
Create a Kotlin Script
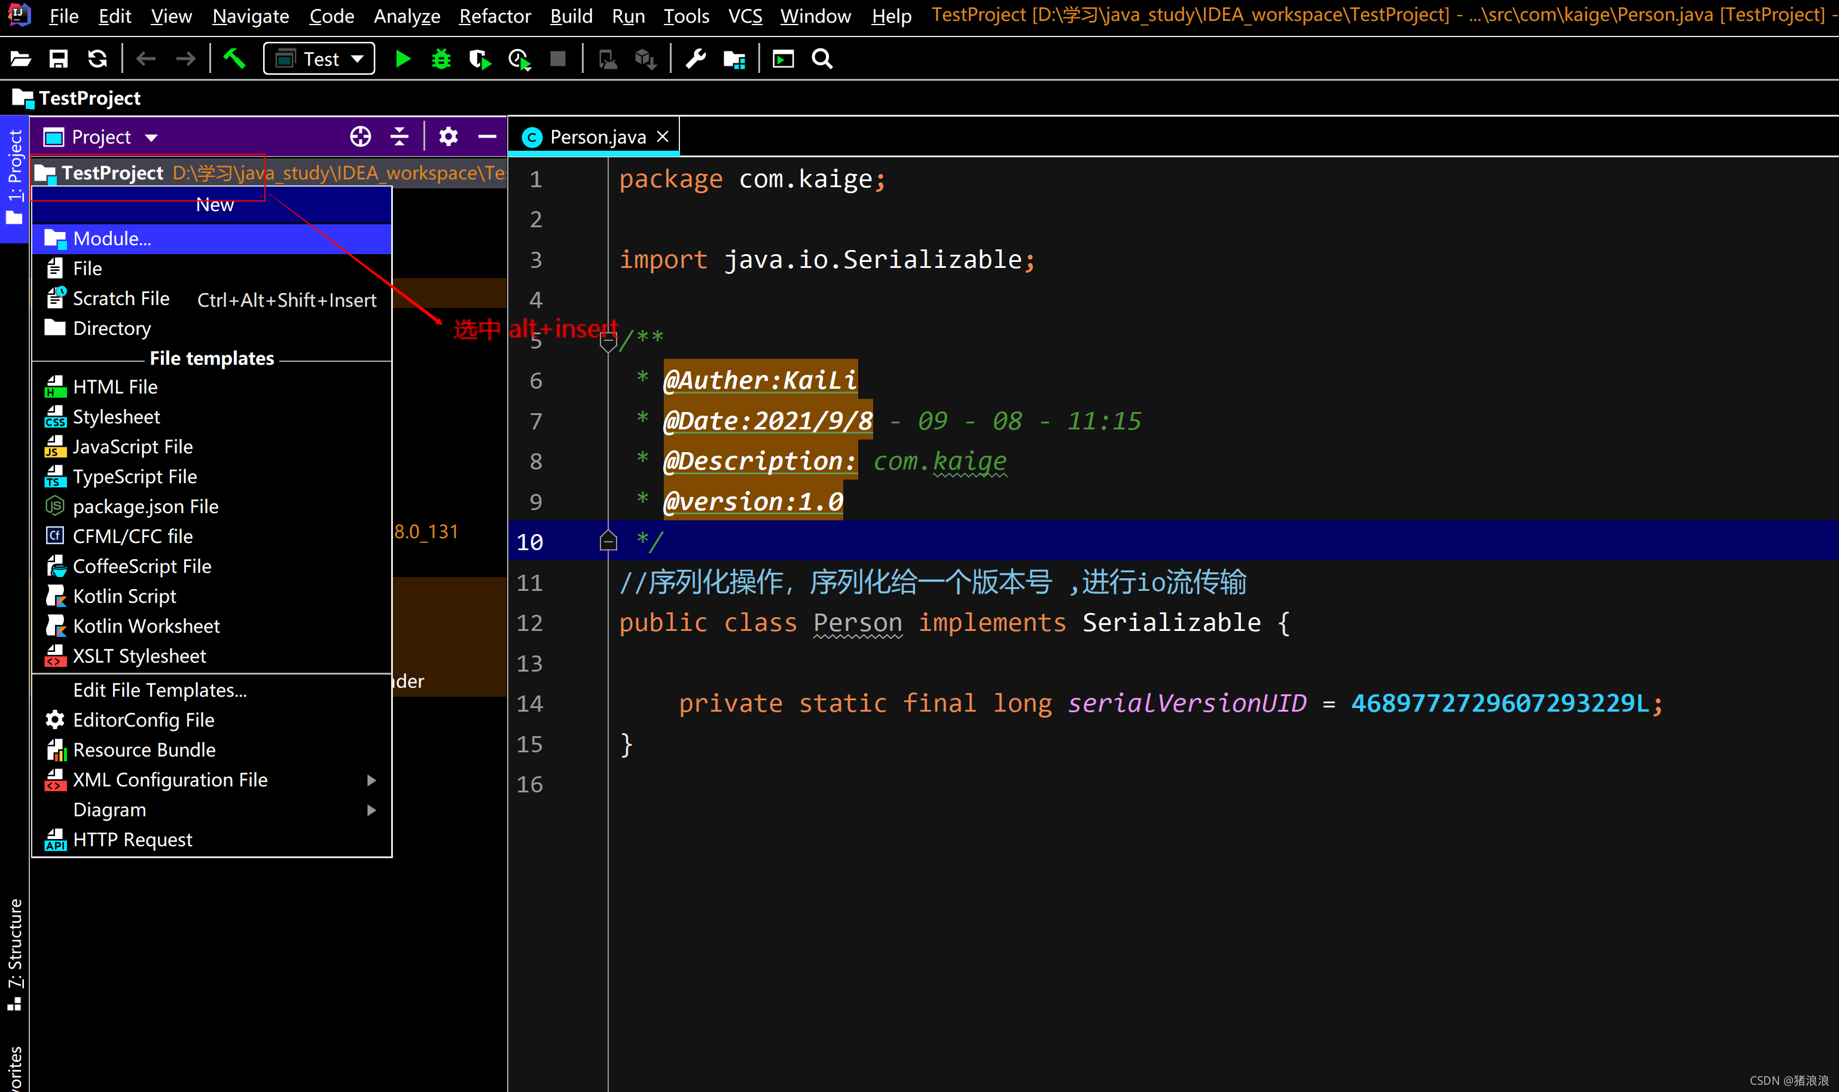point(212,596)
